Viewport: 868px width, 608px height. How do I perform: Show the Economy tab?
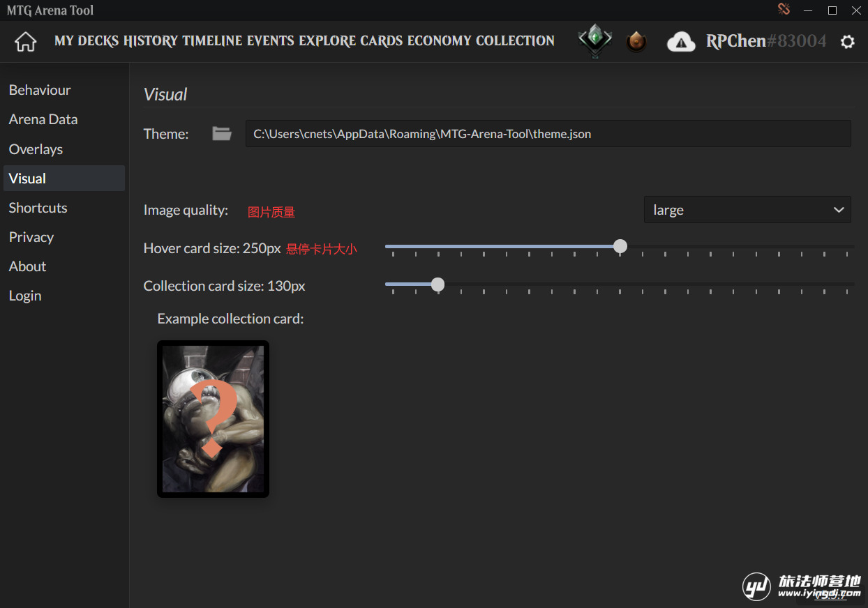439,41
